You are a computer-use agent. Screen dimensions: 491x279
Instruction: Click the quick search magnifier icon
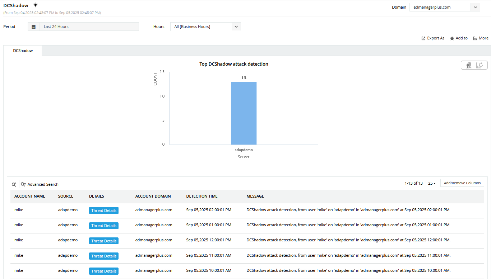pos(14,184)
